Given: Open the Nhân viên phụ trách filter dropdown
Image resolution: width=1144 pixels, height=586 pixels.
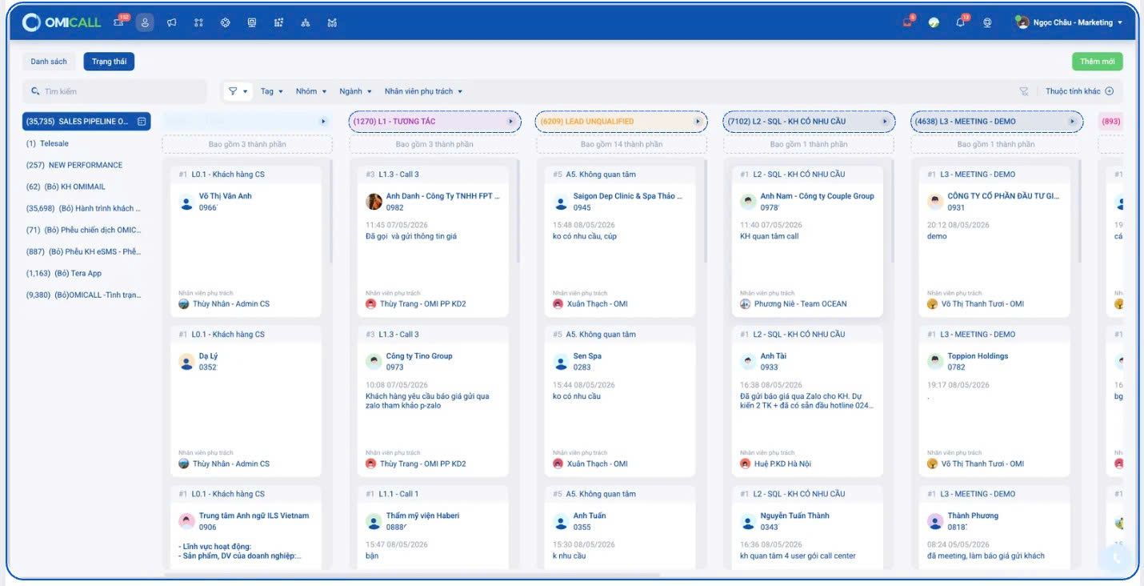Looking at the screenshot, I should click(x=423, y=91).
